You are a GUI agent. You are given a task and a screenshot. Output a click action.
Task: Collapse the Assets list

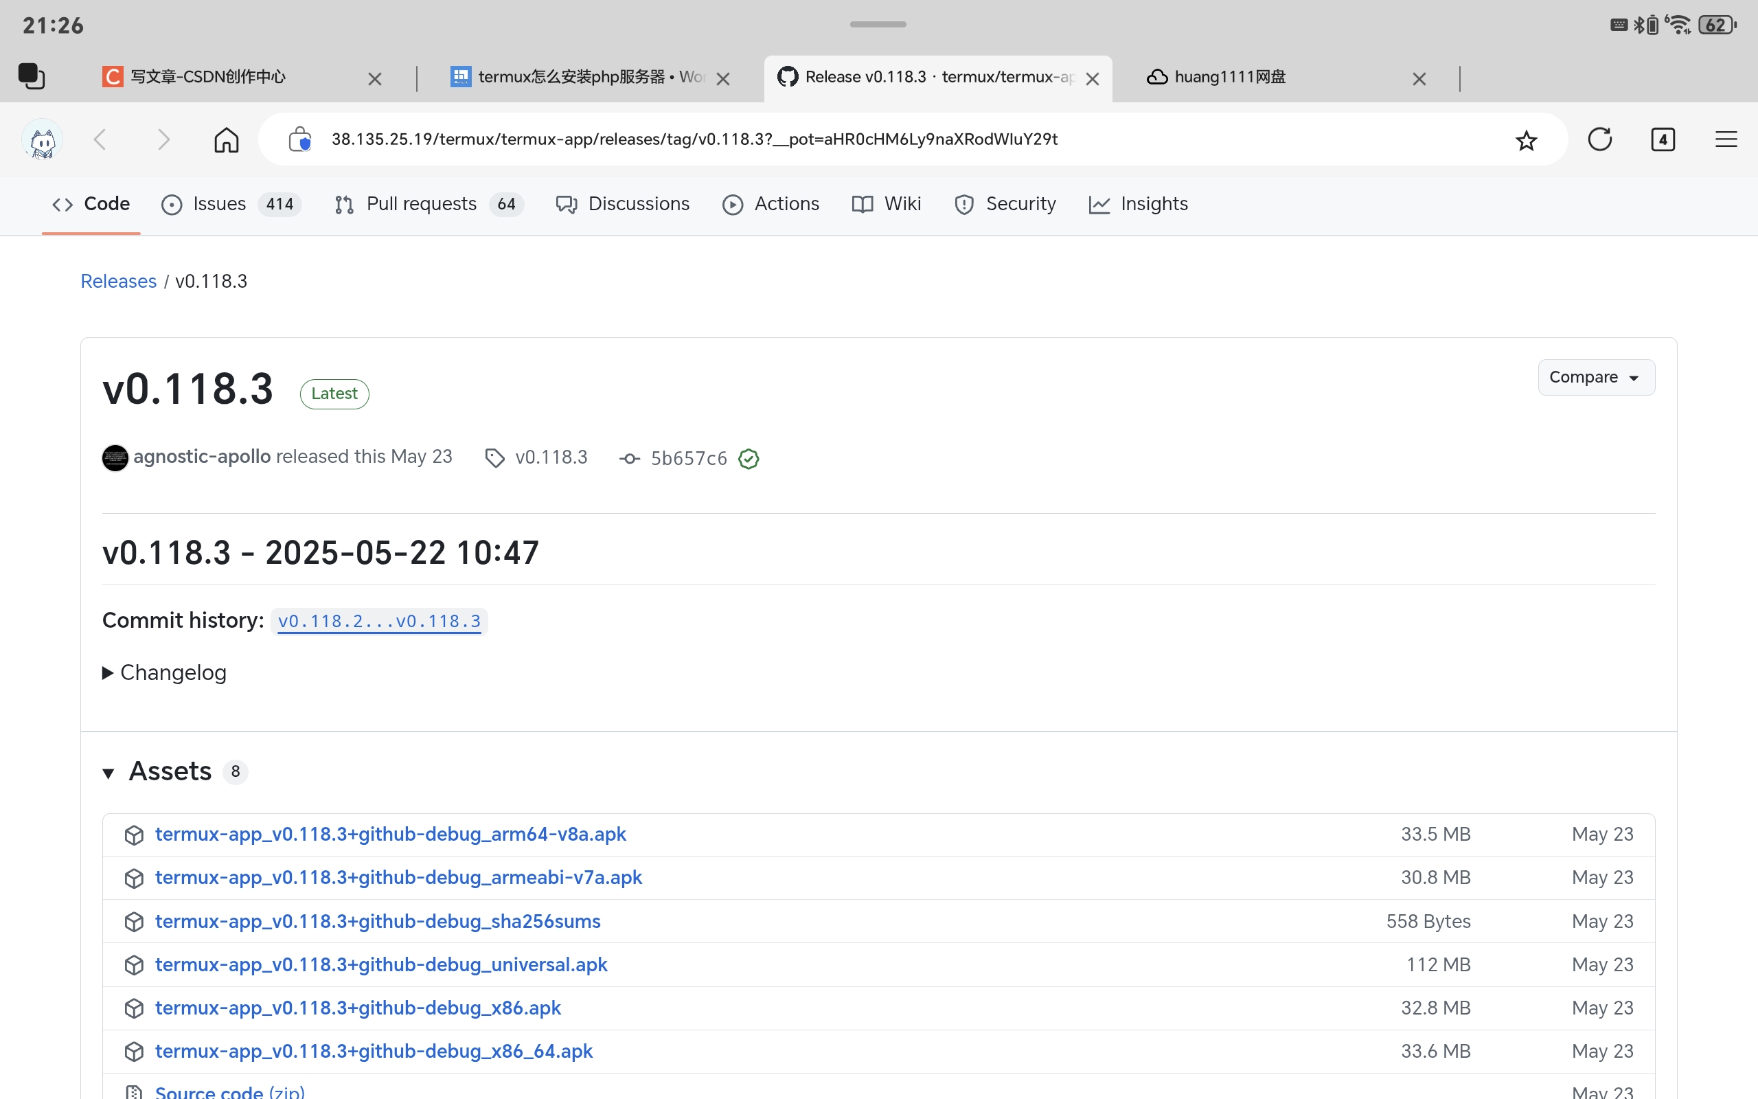tap(109, 773)
